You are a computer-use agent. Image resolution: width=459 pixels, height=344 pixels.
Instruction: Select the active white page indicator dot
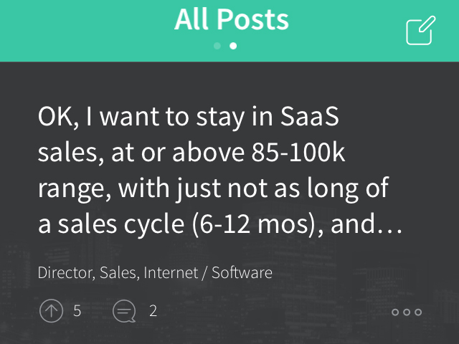pyautogui.click(x=233, y=46)
